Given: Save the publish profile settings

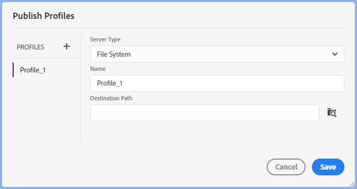Looking at the screenshot, I should (x=328, y=167).
